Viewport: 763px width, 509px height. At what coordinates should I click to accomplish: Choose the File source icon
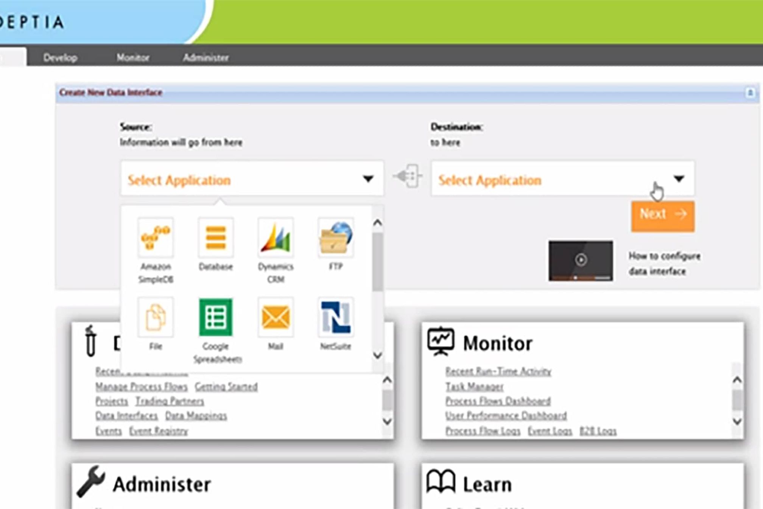[156, 317]
